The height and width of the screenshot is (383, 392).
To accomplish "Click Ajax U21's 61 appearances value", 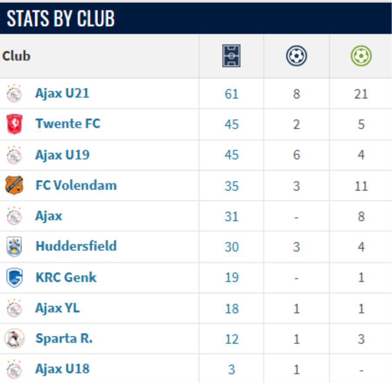I will tap(232, 94).
